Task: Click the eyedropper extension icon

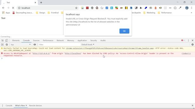Action: [x=180, y=8]
